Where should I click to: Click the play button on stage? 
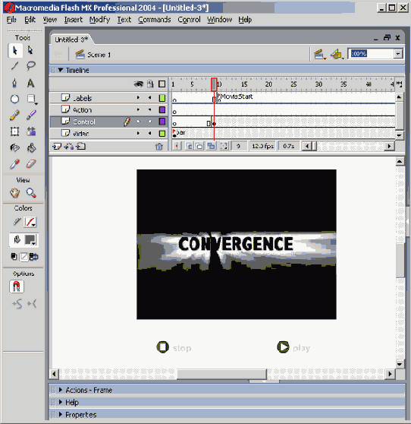pyautogui.click(x=293, y=347)
